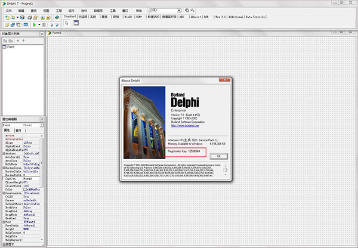Click the copyright text scrollbar in About dialog

[226, 170]
